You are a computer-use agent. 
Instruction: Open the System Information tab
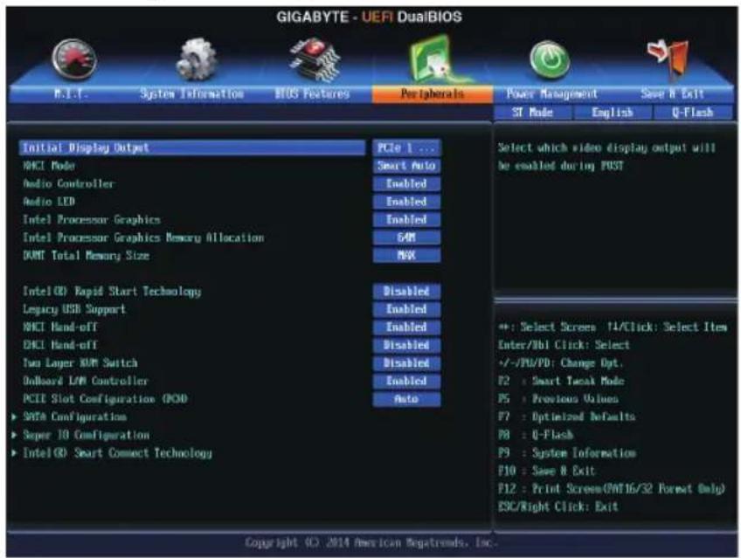tap(192, 94)
